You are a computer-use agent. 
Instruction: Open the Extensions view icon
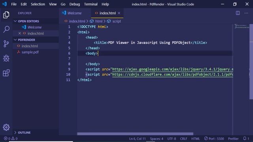tap(6, 73)
